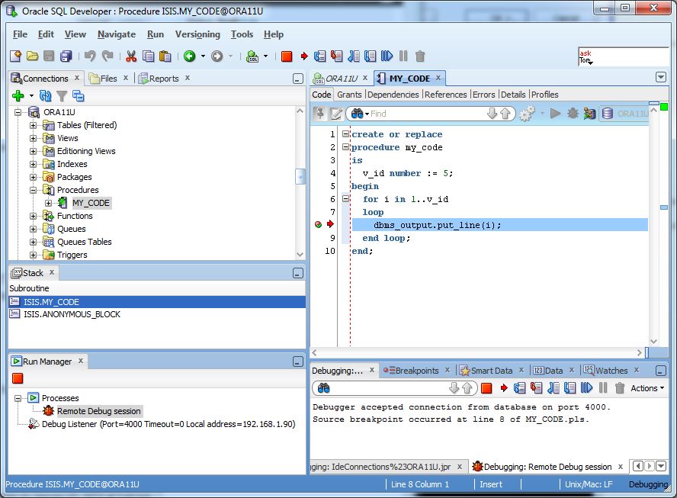Screen dimensions: 677x498
Task: Toggle read-only pencil icon in code toolbar
Action: [x=336, y=114]
